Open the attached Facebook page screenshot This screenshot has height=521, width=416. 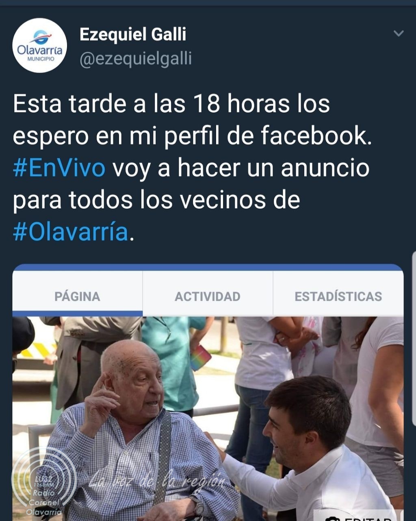tap(208, 392)
